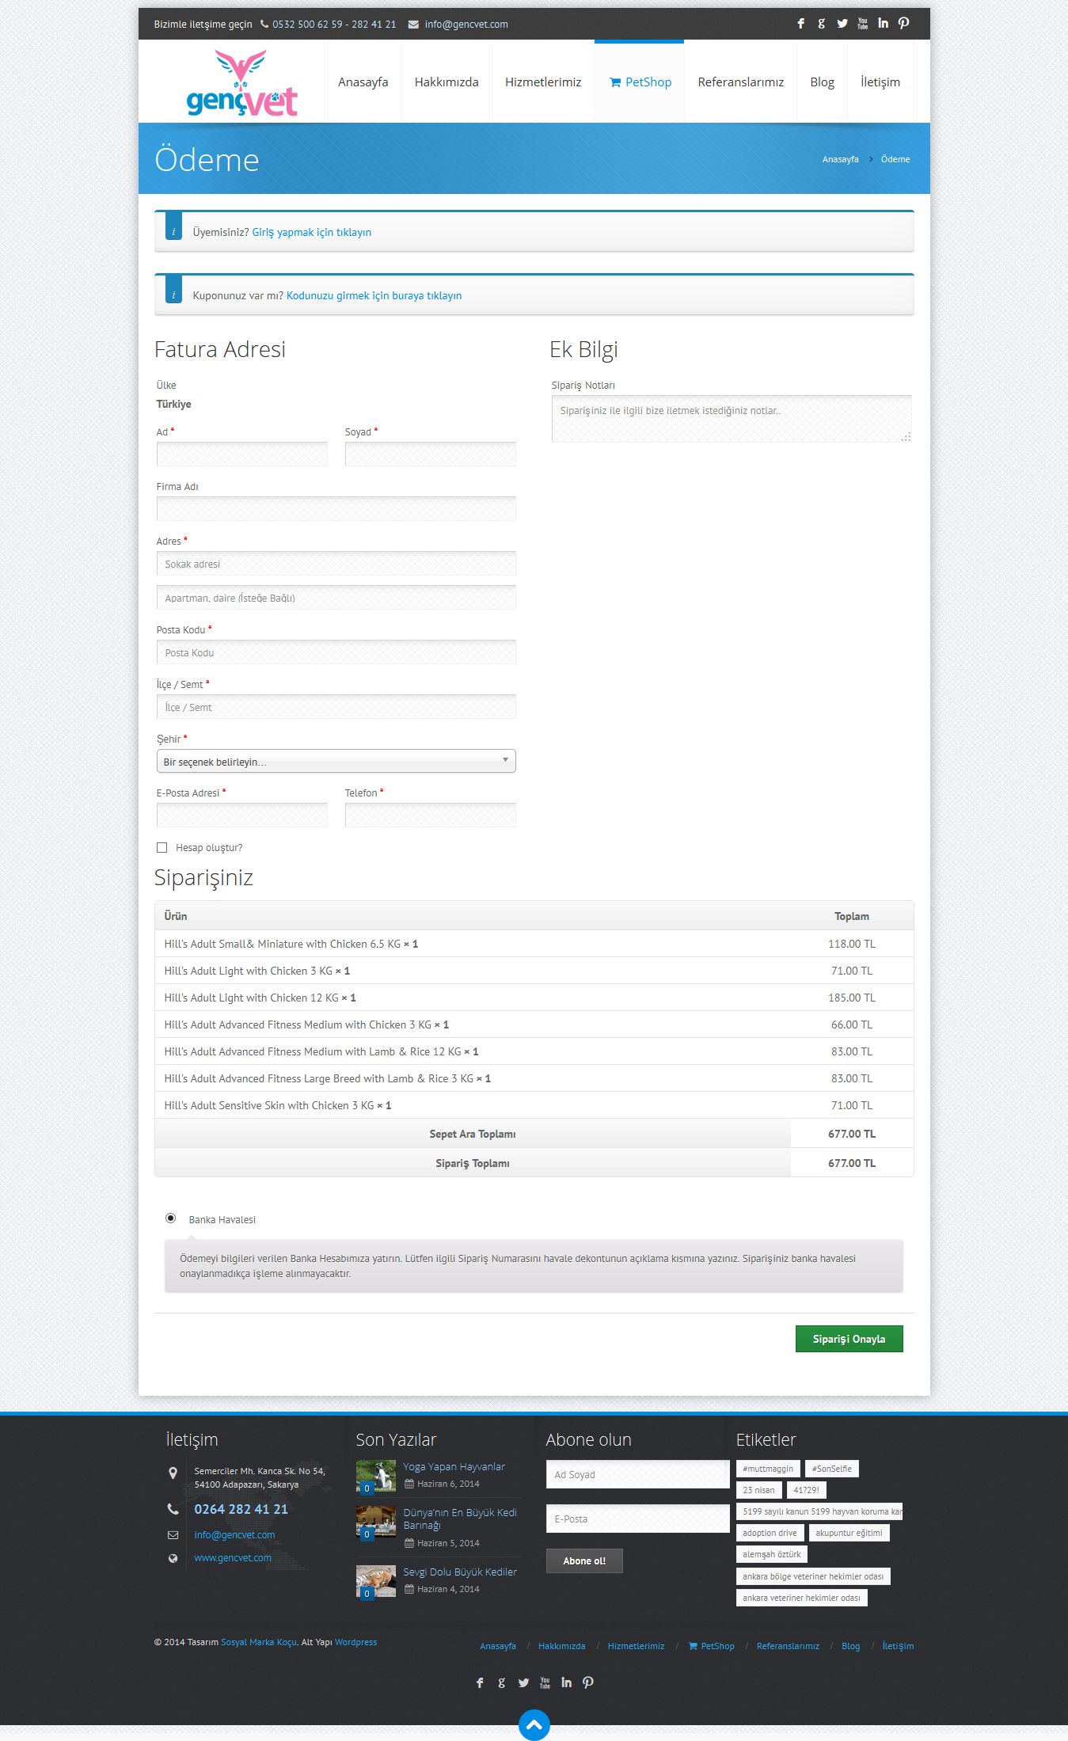Click the envelope icon beside info@gencvet.com in header
The height and width of the screenshot is (1741, 1068).
[x=413, y=24]
